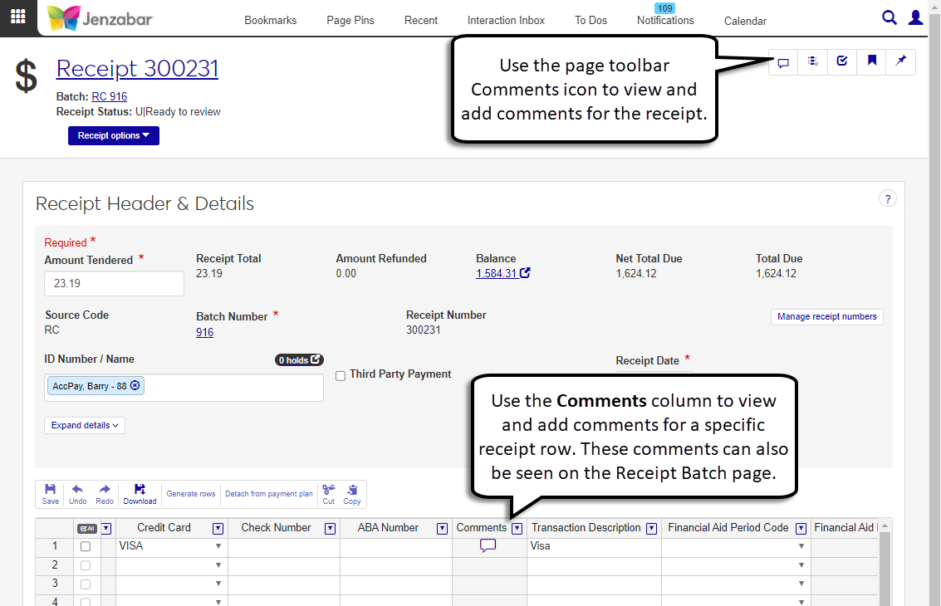Click the bookmark icon in page toolbar

(x=871, y=61)
